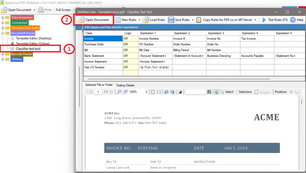Screen dimensions: 306x173
Task: Run Test Rules (F5)
Action: pyautogui.click(x=275, y=20)
